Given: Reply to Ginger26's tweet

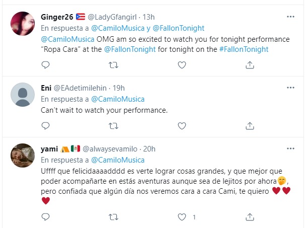Looking at the screenshot, I should 45,64.
